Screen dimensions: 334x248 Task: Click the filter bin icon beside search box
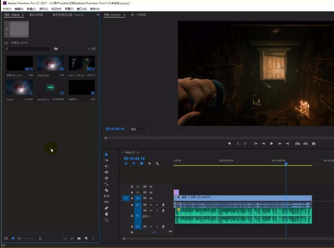56,49
